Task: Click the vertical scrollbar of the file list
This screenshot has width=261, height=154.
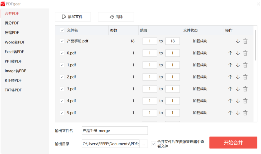Action: pyautogui.click(x=256, y=45)
